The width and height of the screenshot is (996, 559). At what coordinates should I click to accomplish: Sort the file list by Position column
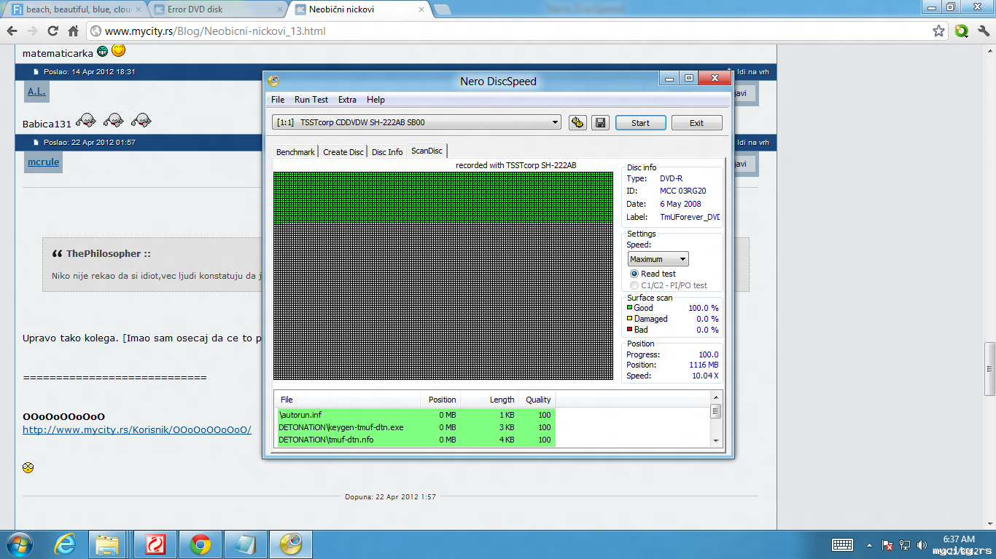440,400
